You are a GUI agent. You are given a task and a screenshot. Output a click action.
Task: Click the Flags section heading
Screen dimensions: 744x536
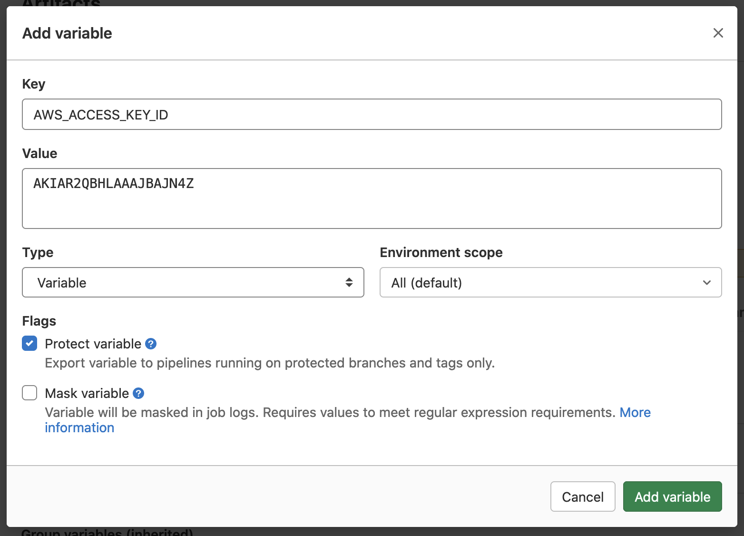point(39,321)
